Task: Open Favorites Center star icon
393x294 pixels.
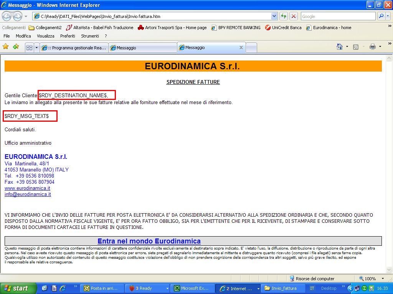Action: [x=5, y=47]
